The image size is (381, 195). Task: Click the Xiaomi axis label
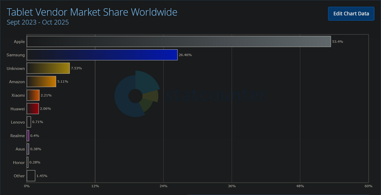click(x=18, y=95)
